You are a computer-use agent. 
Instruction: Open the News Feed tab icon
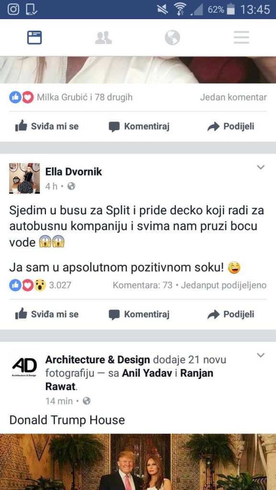tap(34, 38)
